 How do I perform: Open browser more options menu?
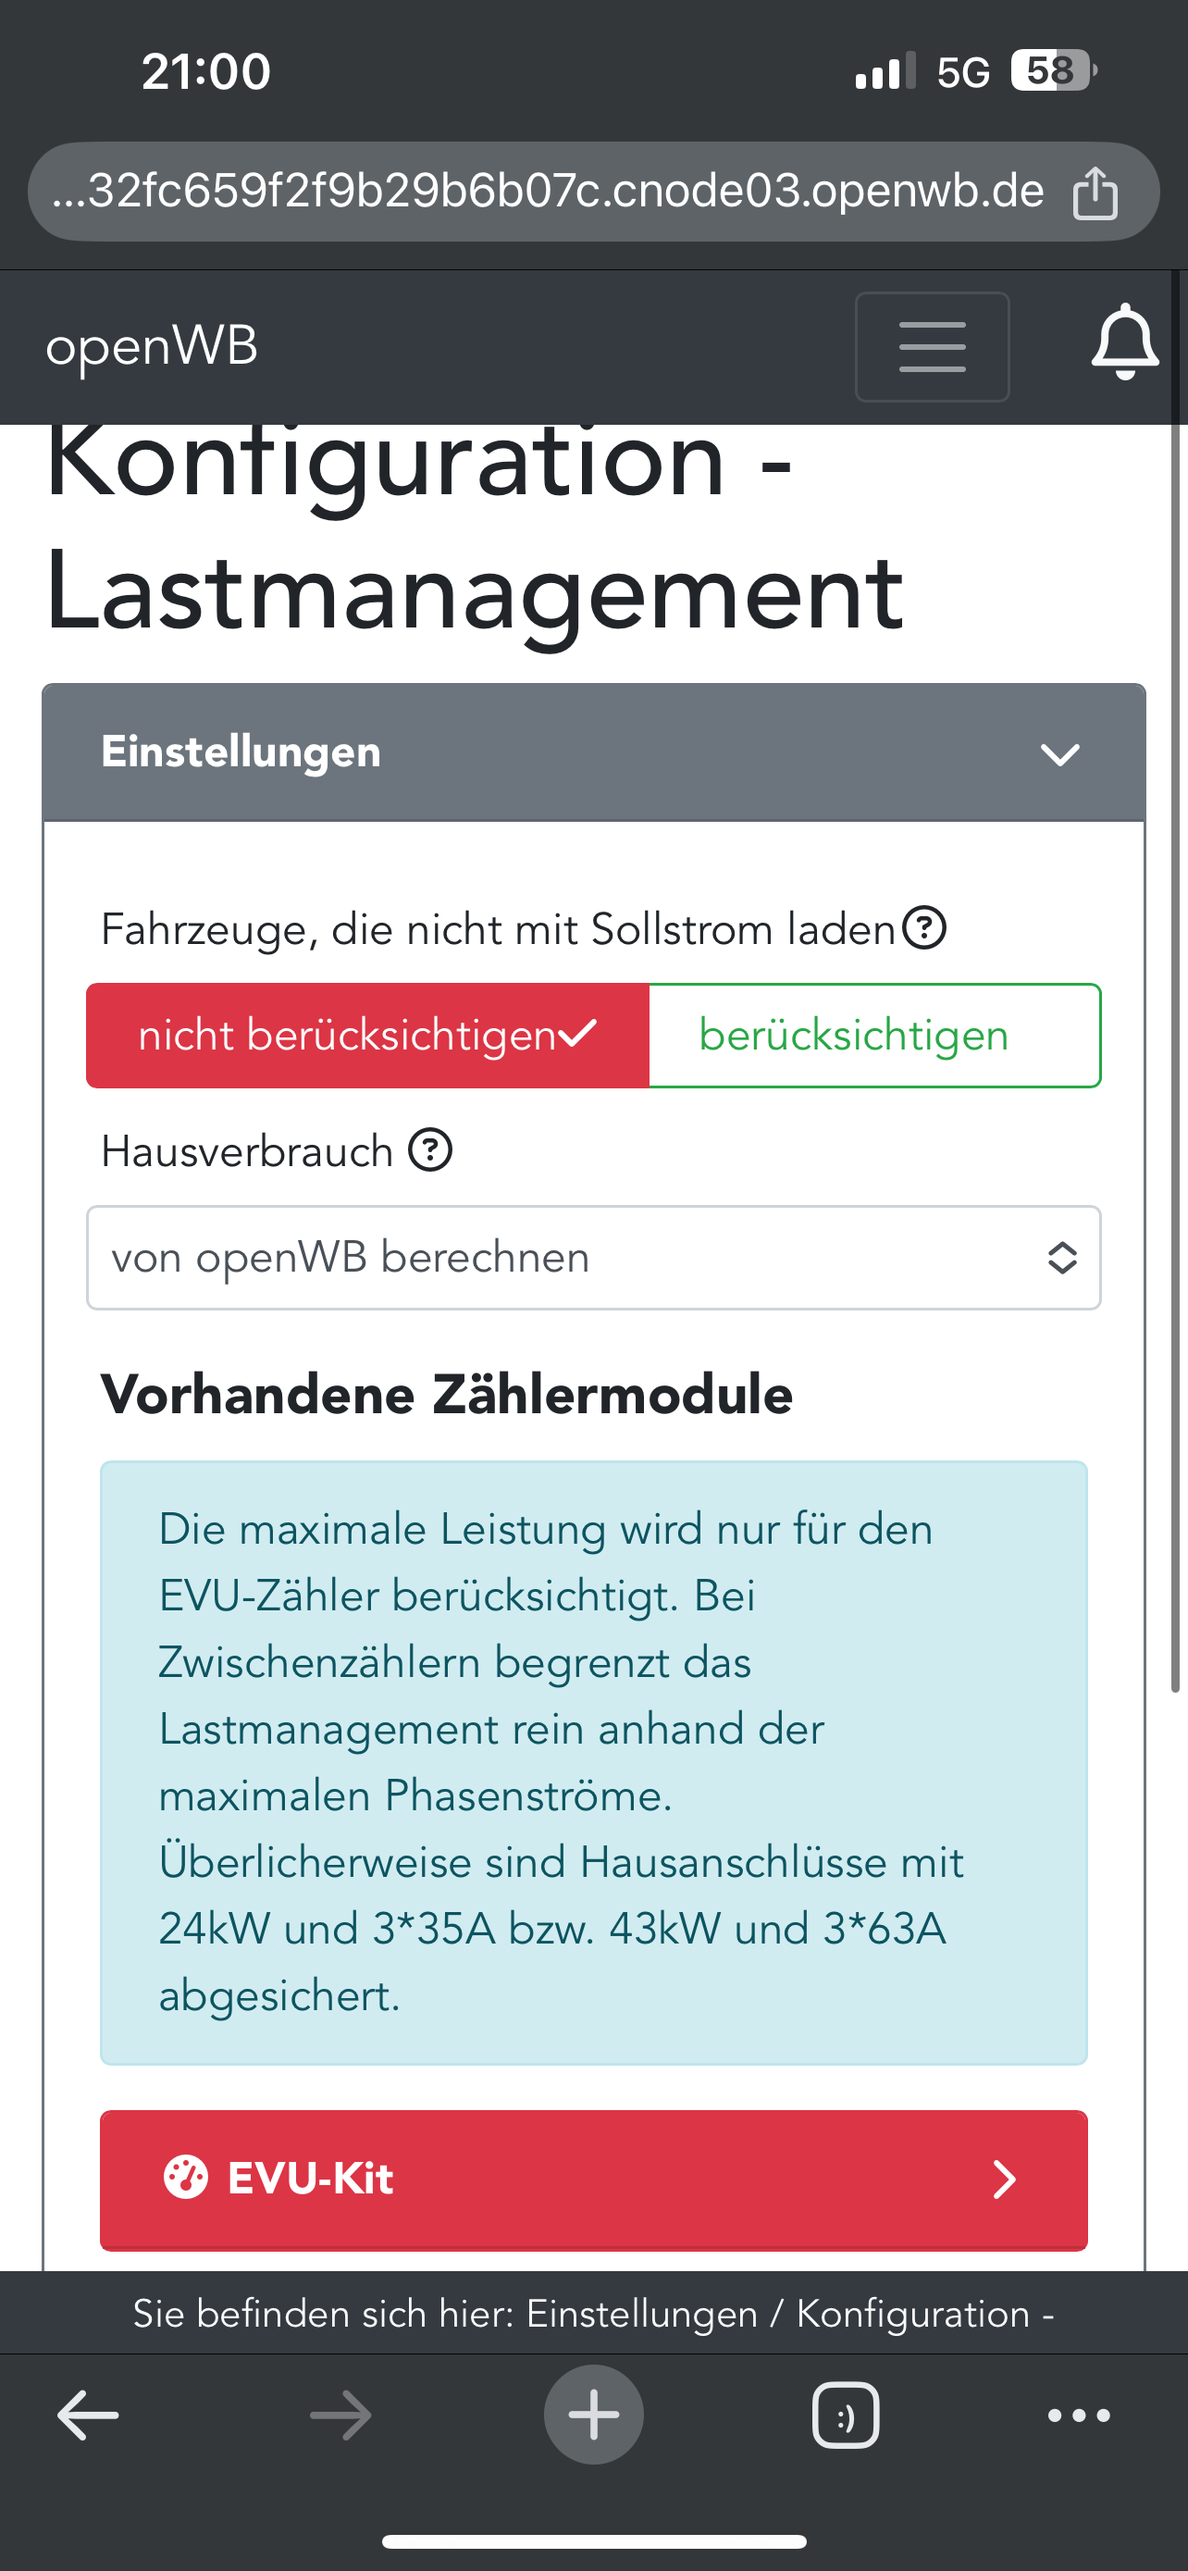coord(1078,2416)
